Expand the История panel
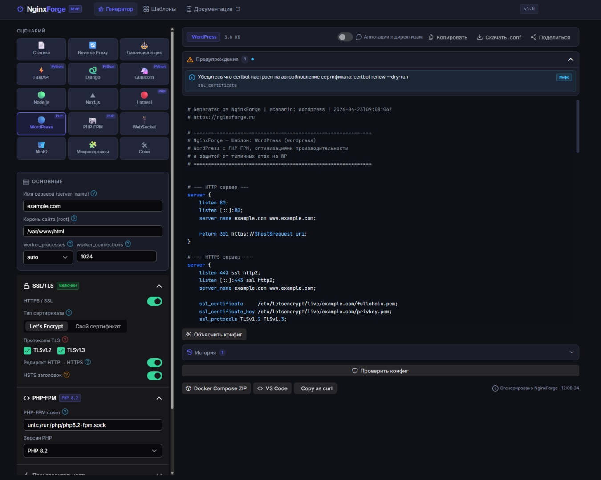601x480 pixels. (572, 352)
